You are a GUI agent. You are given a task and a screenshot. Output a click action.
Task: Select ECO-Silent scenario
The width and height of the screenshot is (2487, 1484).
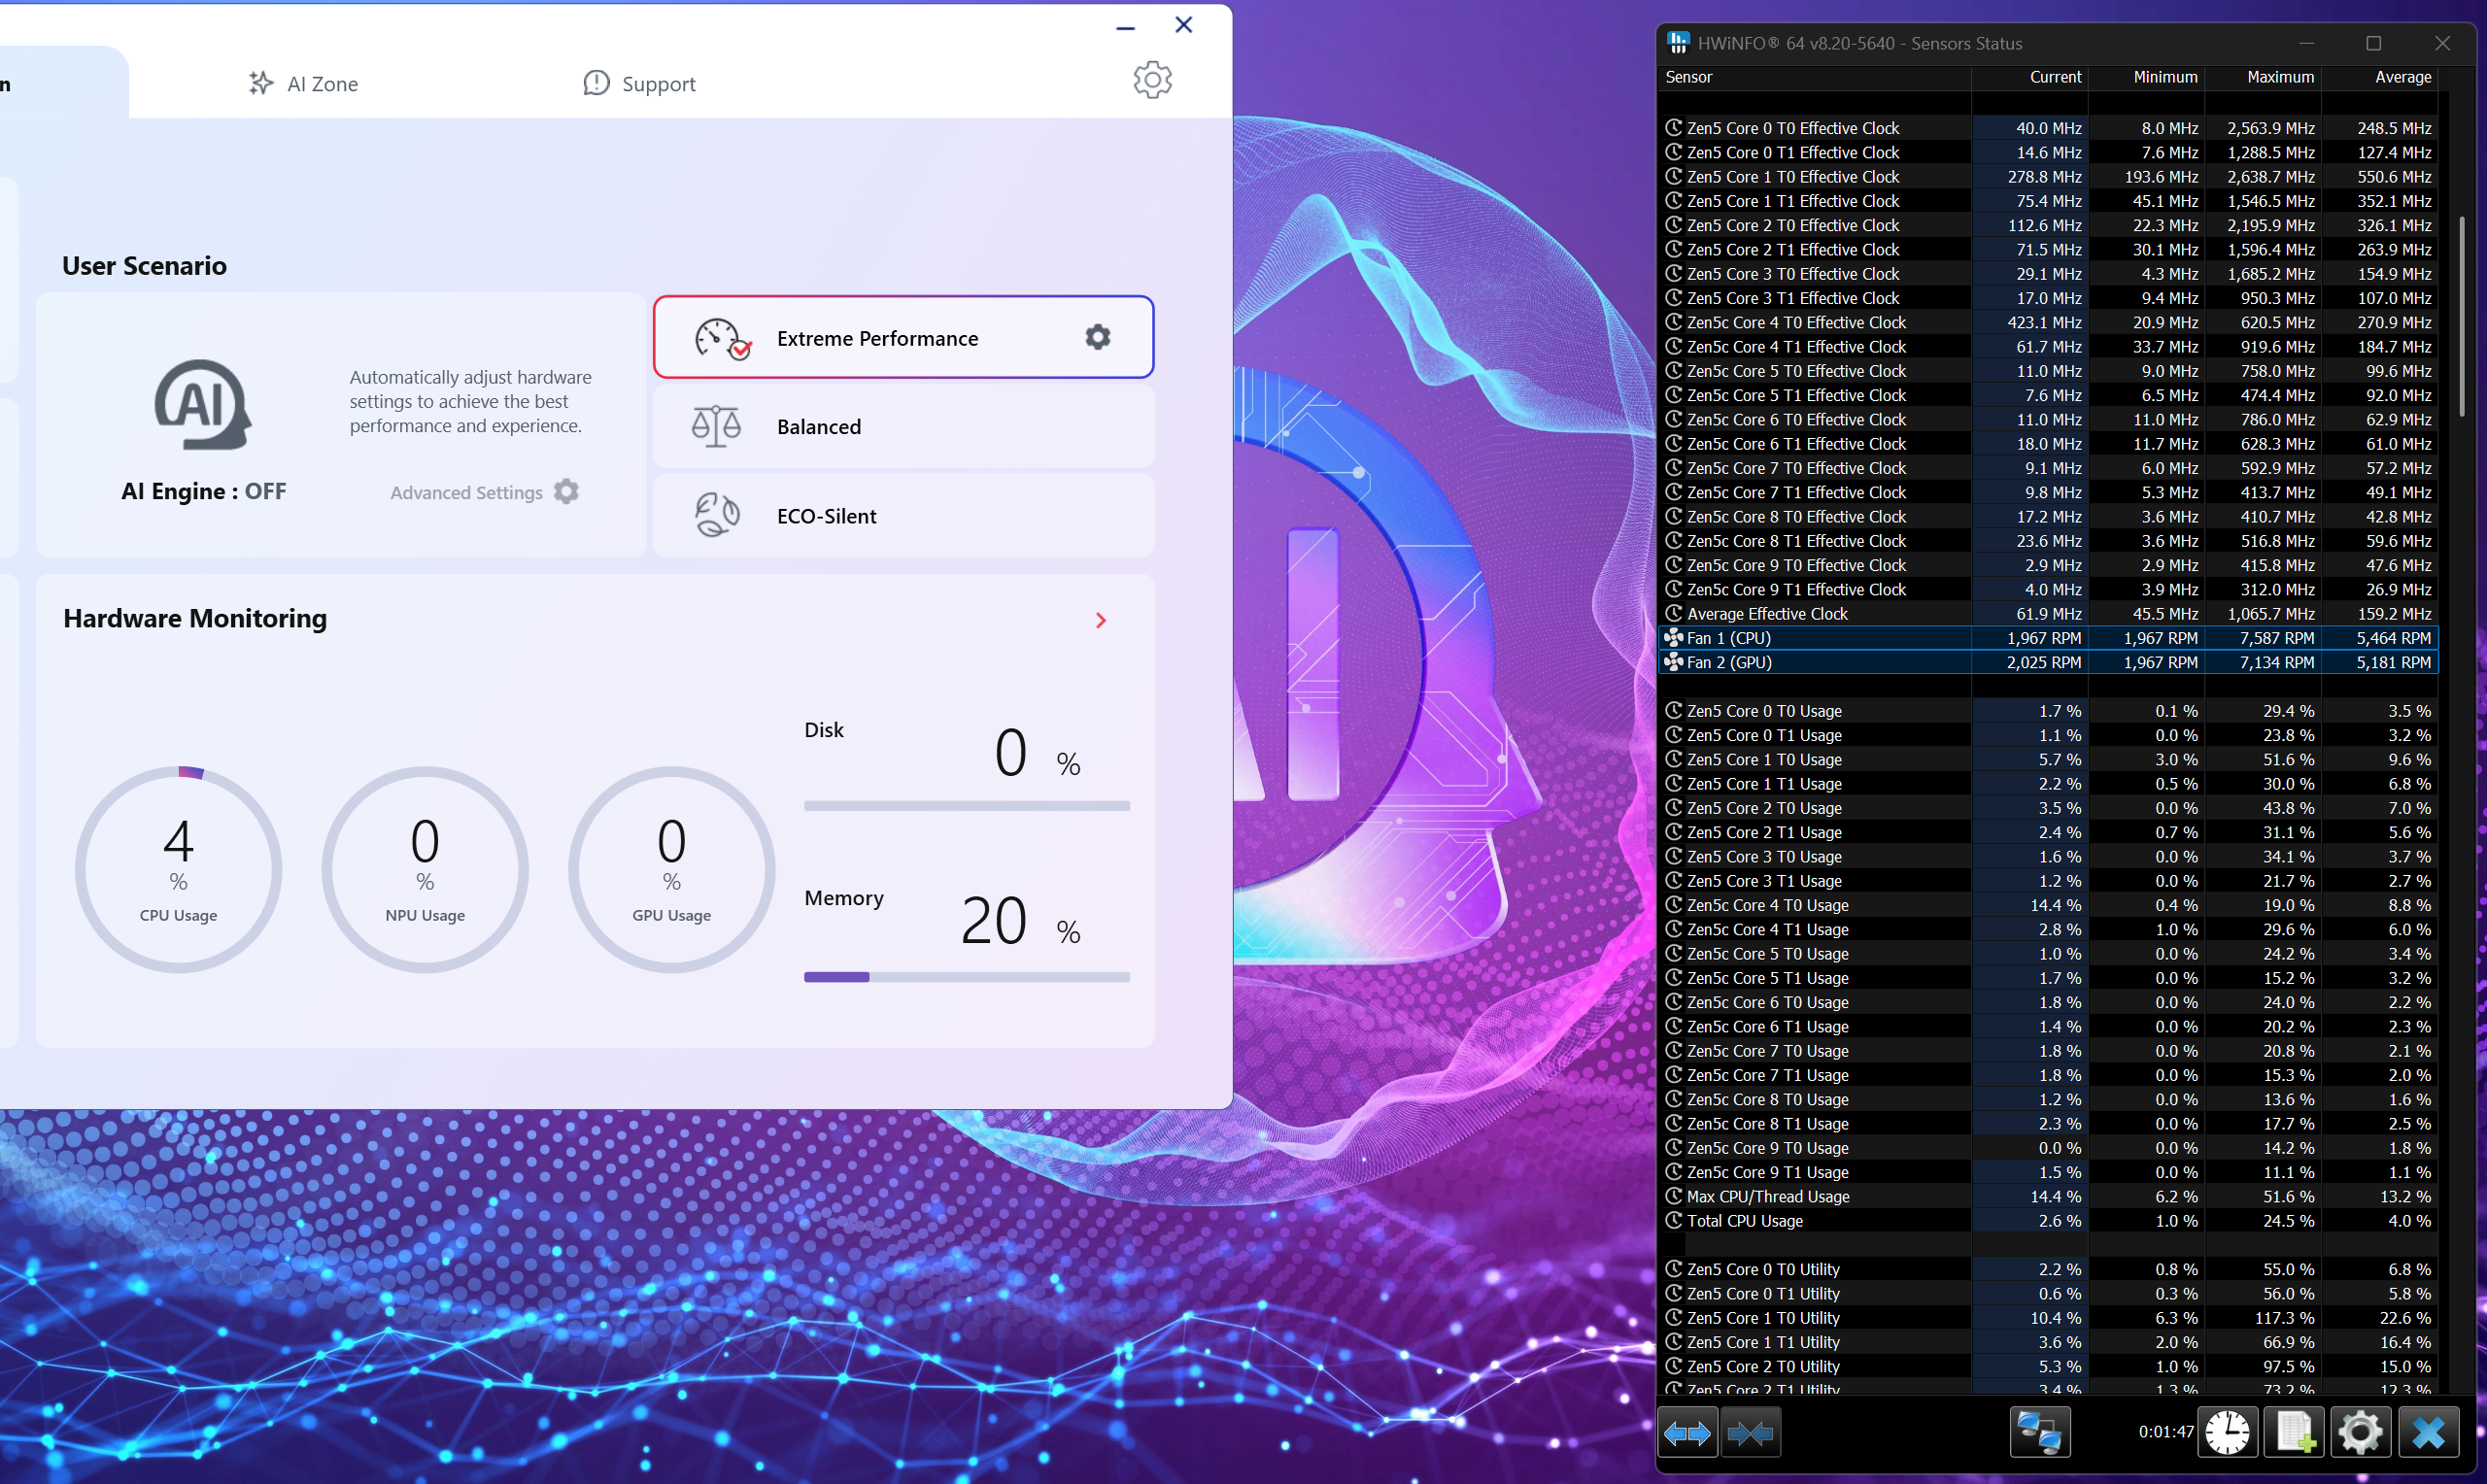click(903, 516)
